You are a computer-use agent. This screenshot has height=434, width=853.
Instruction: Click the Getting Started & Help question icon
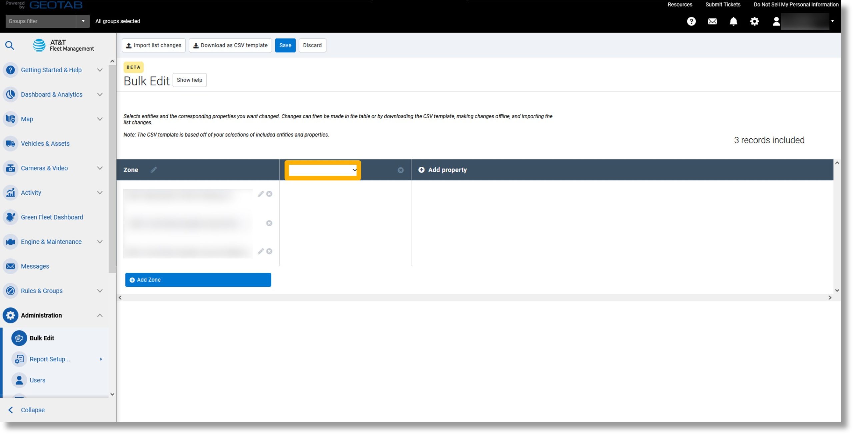click(10, 70)
